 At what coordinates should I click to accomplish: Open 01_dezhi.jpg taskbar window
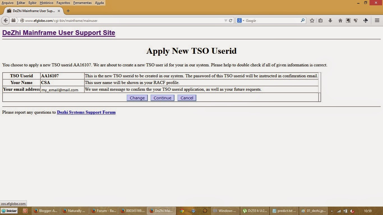pos(314,211)
